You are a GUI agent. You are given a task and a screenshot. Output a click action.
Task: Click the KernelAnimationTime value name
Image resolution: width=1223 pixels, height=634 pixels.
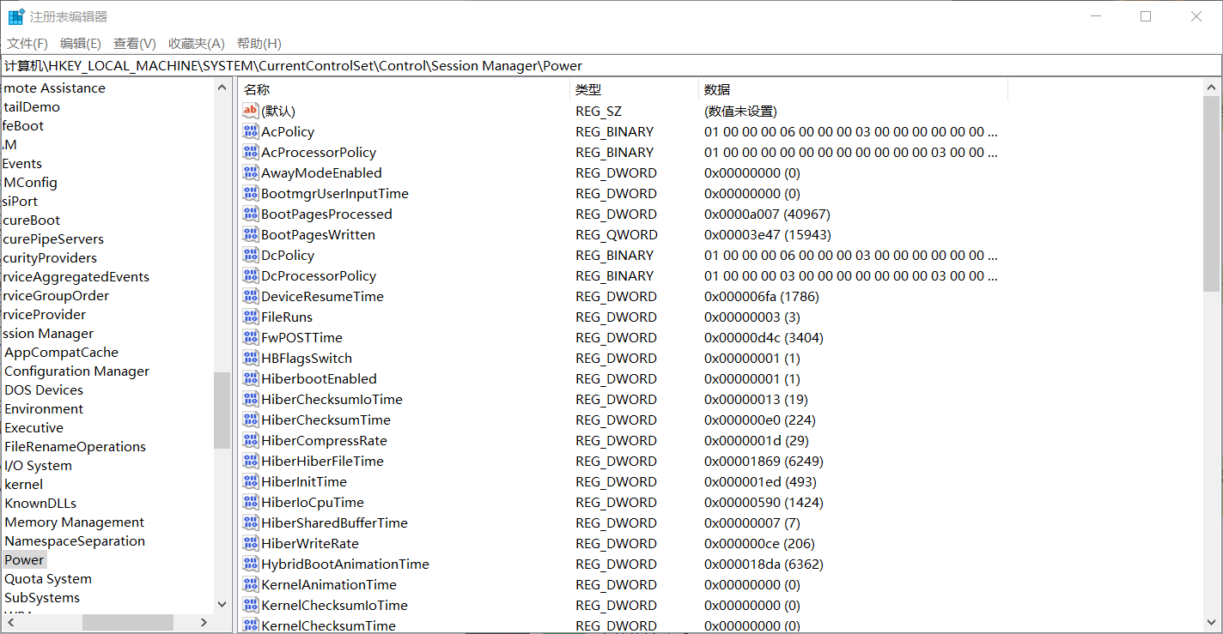[x=329, y=584]
